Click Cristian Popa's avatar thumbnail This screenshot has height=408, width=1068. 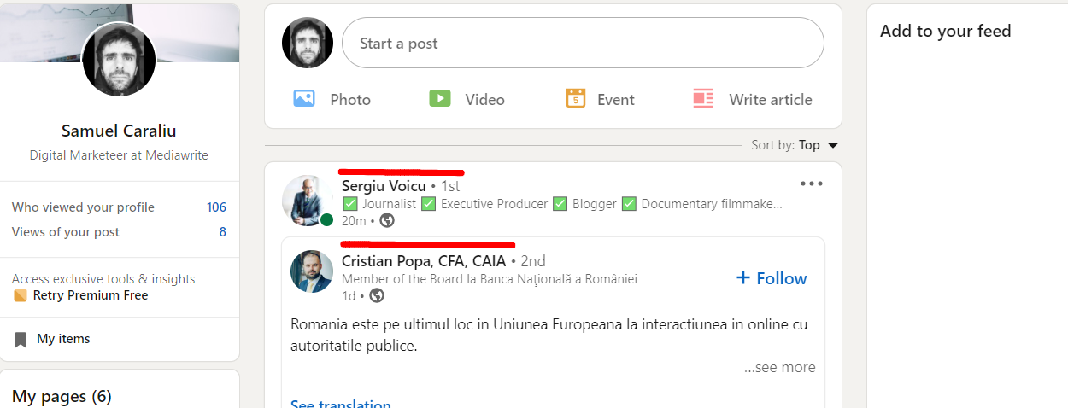point(312,272)
